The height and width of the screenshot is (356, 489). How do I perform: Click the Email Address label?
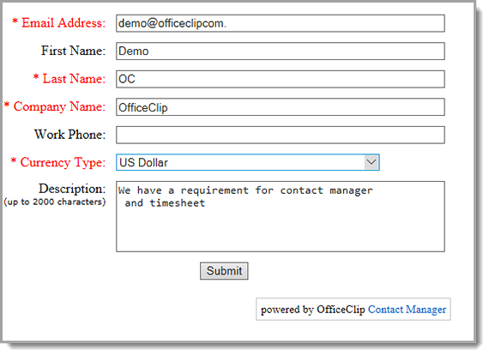point(59,23)
